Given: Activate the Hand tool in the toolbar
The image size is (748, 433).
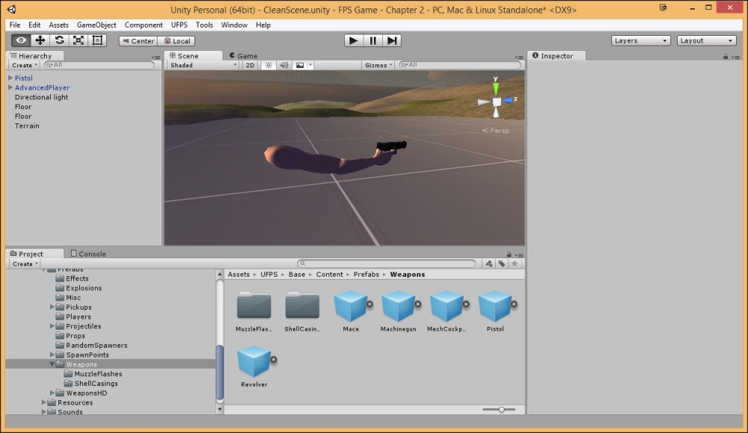Looking at the screenshot, I should tap(21, 40).
